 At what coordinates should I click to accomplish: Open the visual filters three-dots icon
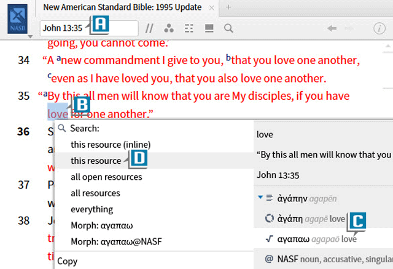pyautogui.click(x=169, y=28)
